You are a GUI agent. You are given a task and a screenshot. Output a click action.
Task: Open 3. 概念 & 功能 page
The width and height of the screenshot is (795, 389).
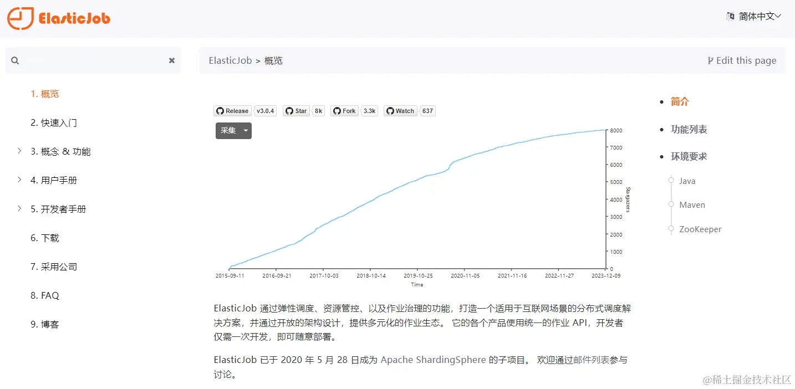click(x=60, y=151)
